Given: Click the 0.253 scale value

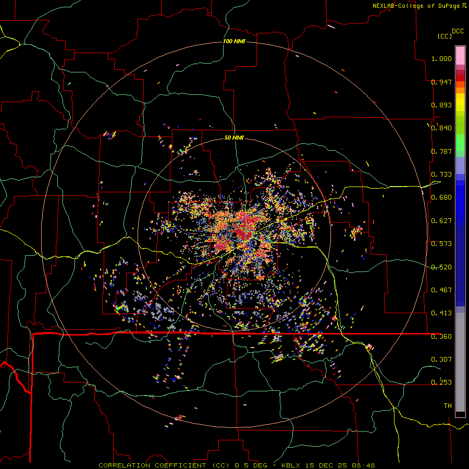Looking at the screenshot, I should [441, 382].
